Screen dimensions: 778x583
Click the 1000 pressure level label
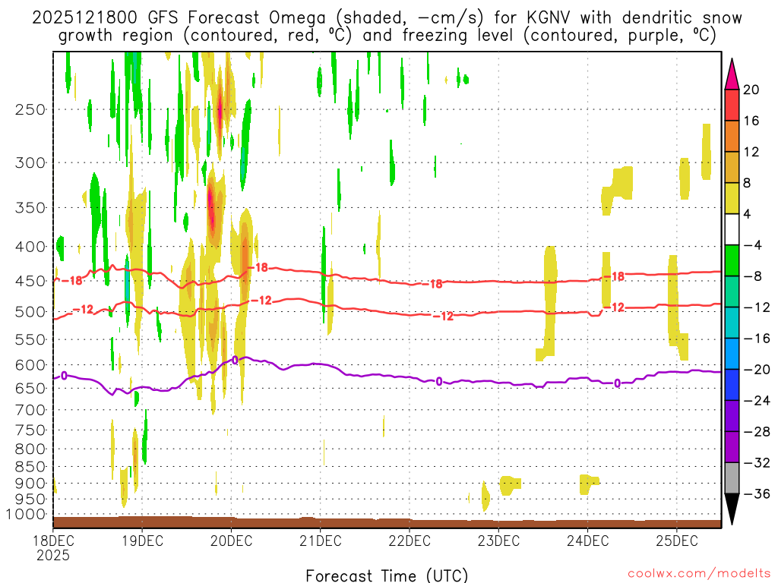point(27,514)
